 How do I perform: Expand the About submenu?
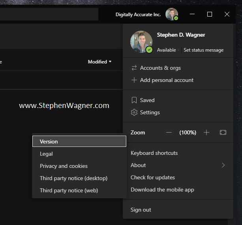[x=178, y=165]
